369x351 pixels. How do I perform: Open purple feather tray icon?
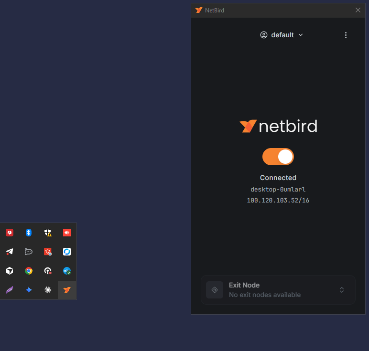pyautogui.click(x=10, y=290)
